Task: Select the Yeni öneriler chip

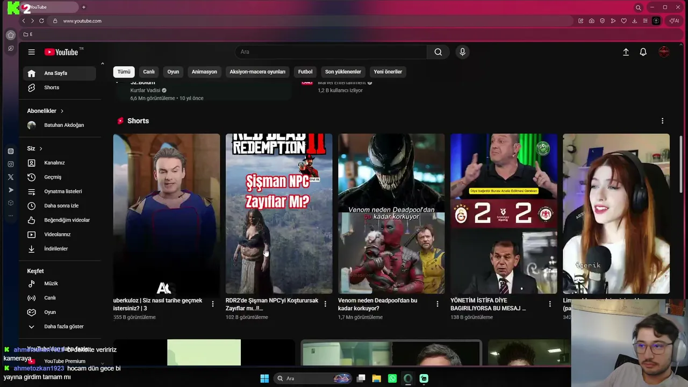Action: (x=388, y=71)
